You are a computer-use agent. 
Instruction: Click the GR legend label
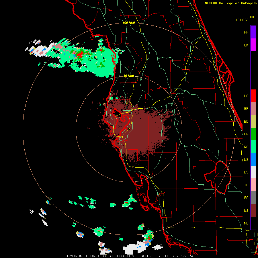click(x=246, y=109)
